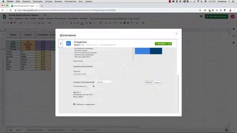Viewport: 237px width, 133px height.
Task: Open the Дополнения menu in Sheets
Action: (x=73, y=18)
